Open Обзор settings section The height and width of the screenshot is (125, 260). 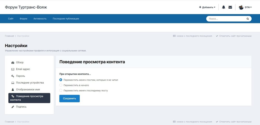pos(29,63)
